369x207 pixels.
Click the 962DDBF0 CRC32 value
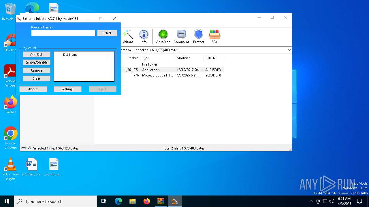coord(213,75)
